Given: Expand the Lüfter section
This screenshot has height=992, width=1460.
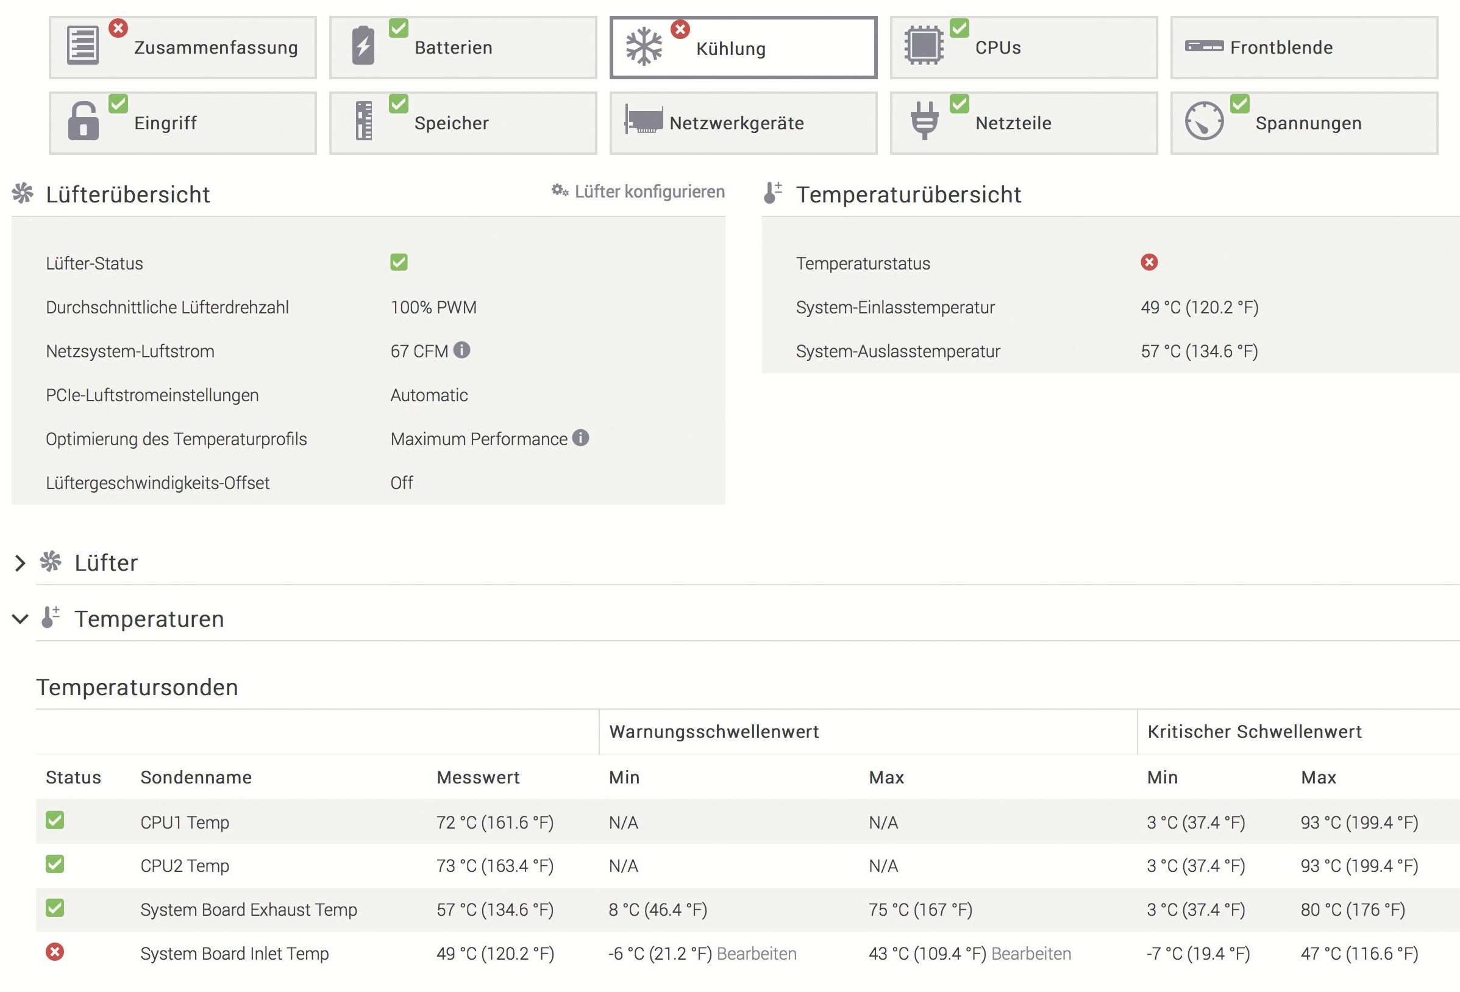Looking at the screenshot, I should tap(20, 563).
